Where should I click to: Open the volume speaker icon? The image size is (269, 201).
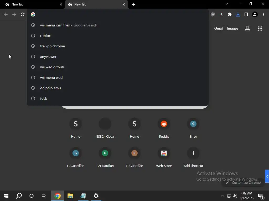click(235, 196)
